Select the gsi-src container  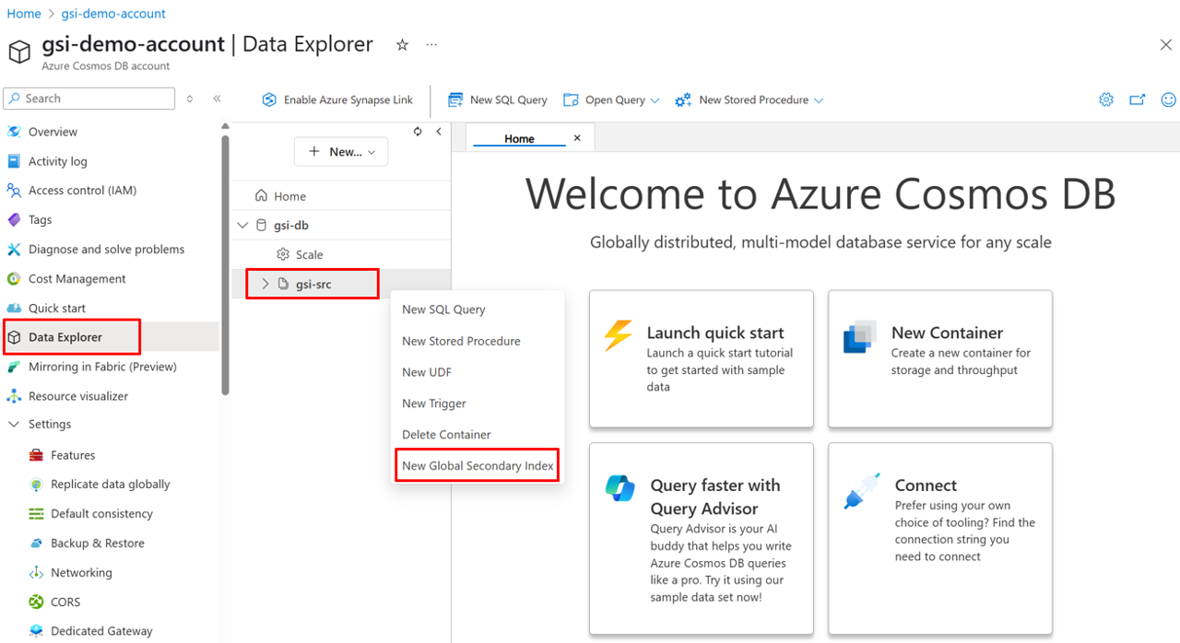[x=313, y=284]
